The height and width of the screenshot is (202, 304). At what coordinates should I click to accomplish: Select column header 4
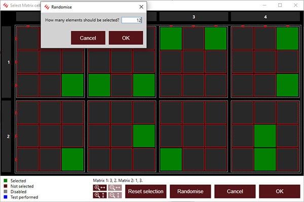(x=265, y=17)
